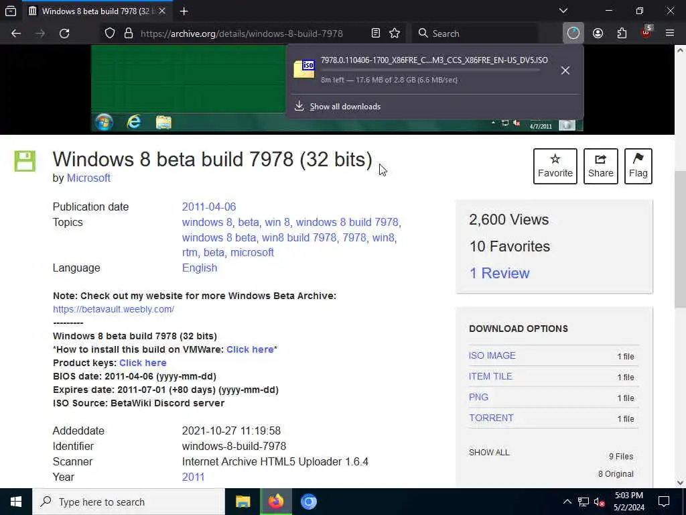The height and width of the screenshot is (515, 686).
Task: Click the Firefox taskbar icon
Action: pos(275,502)
